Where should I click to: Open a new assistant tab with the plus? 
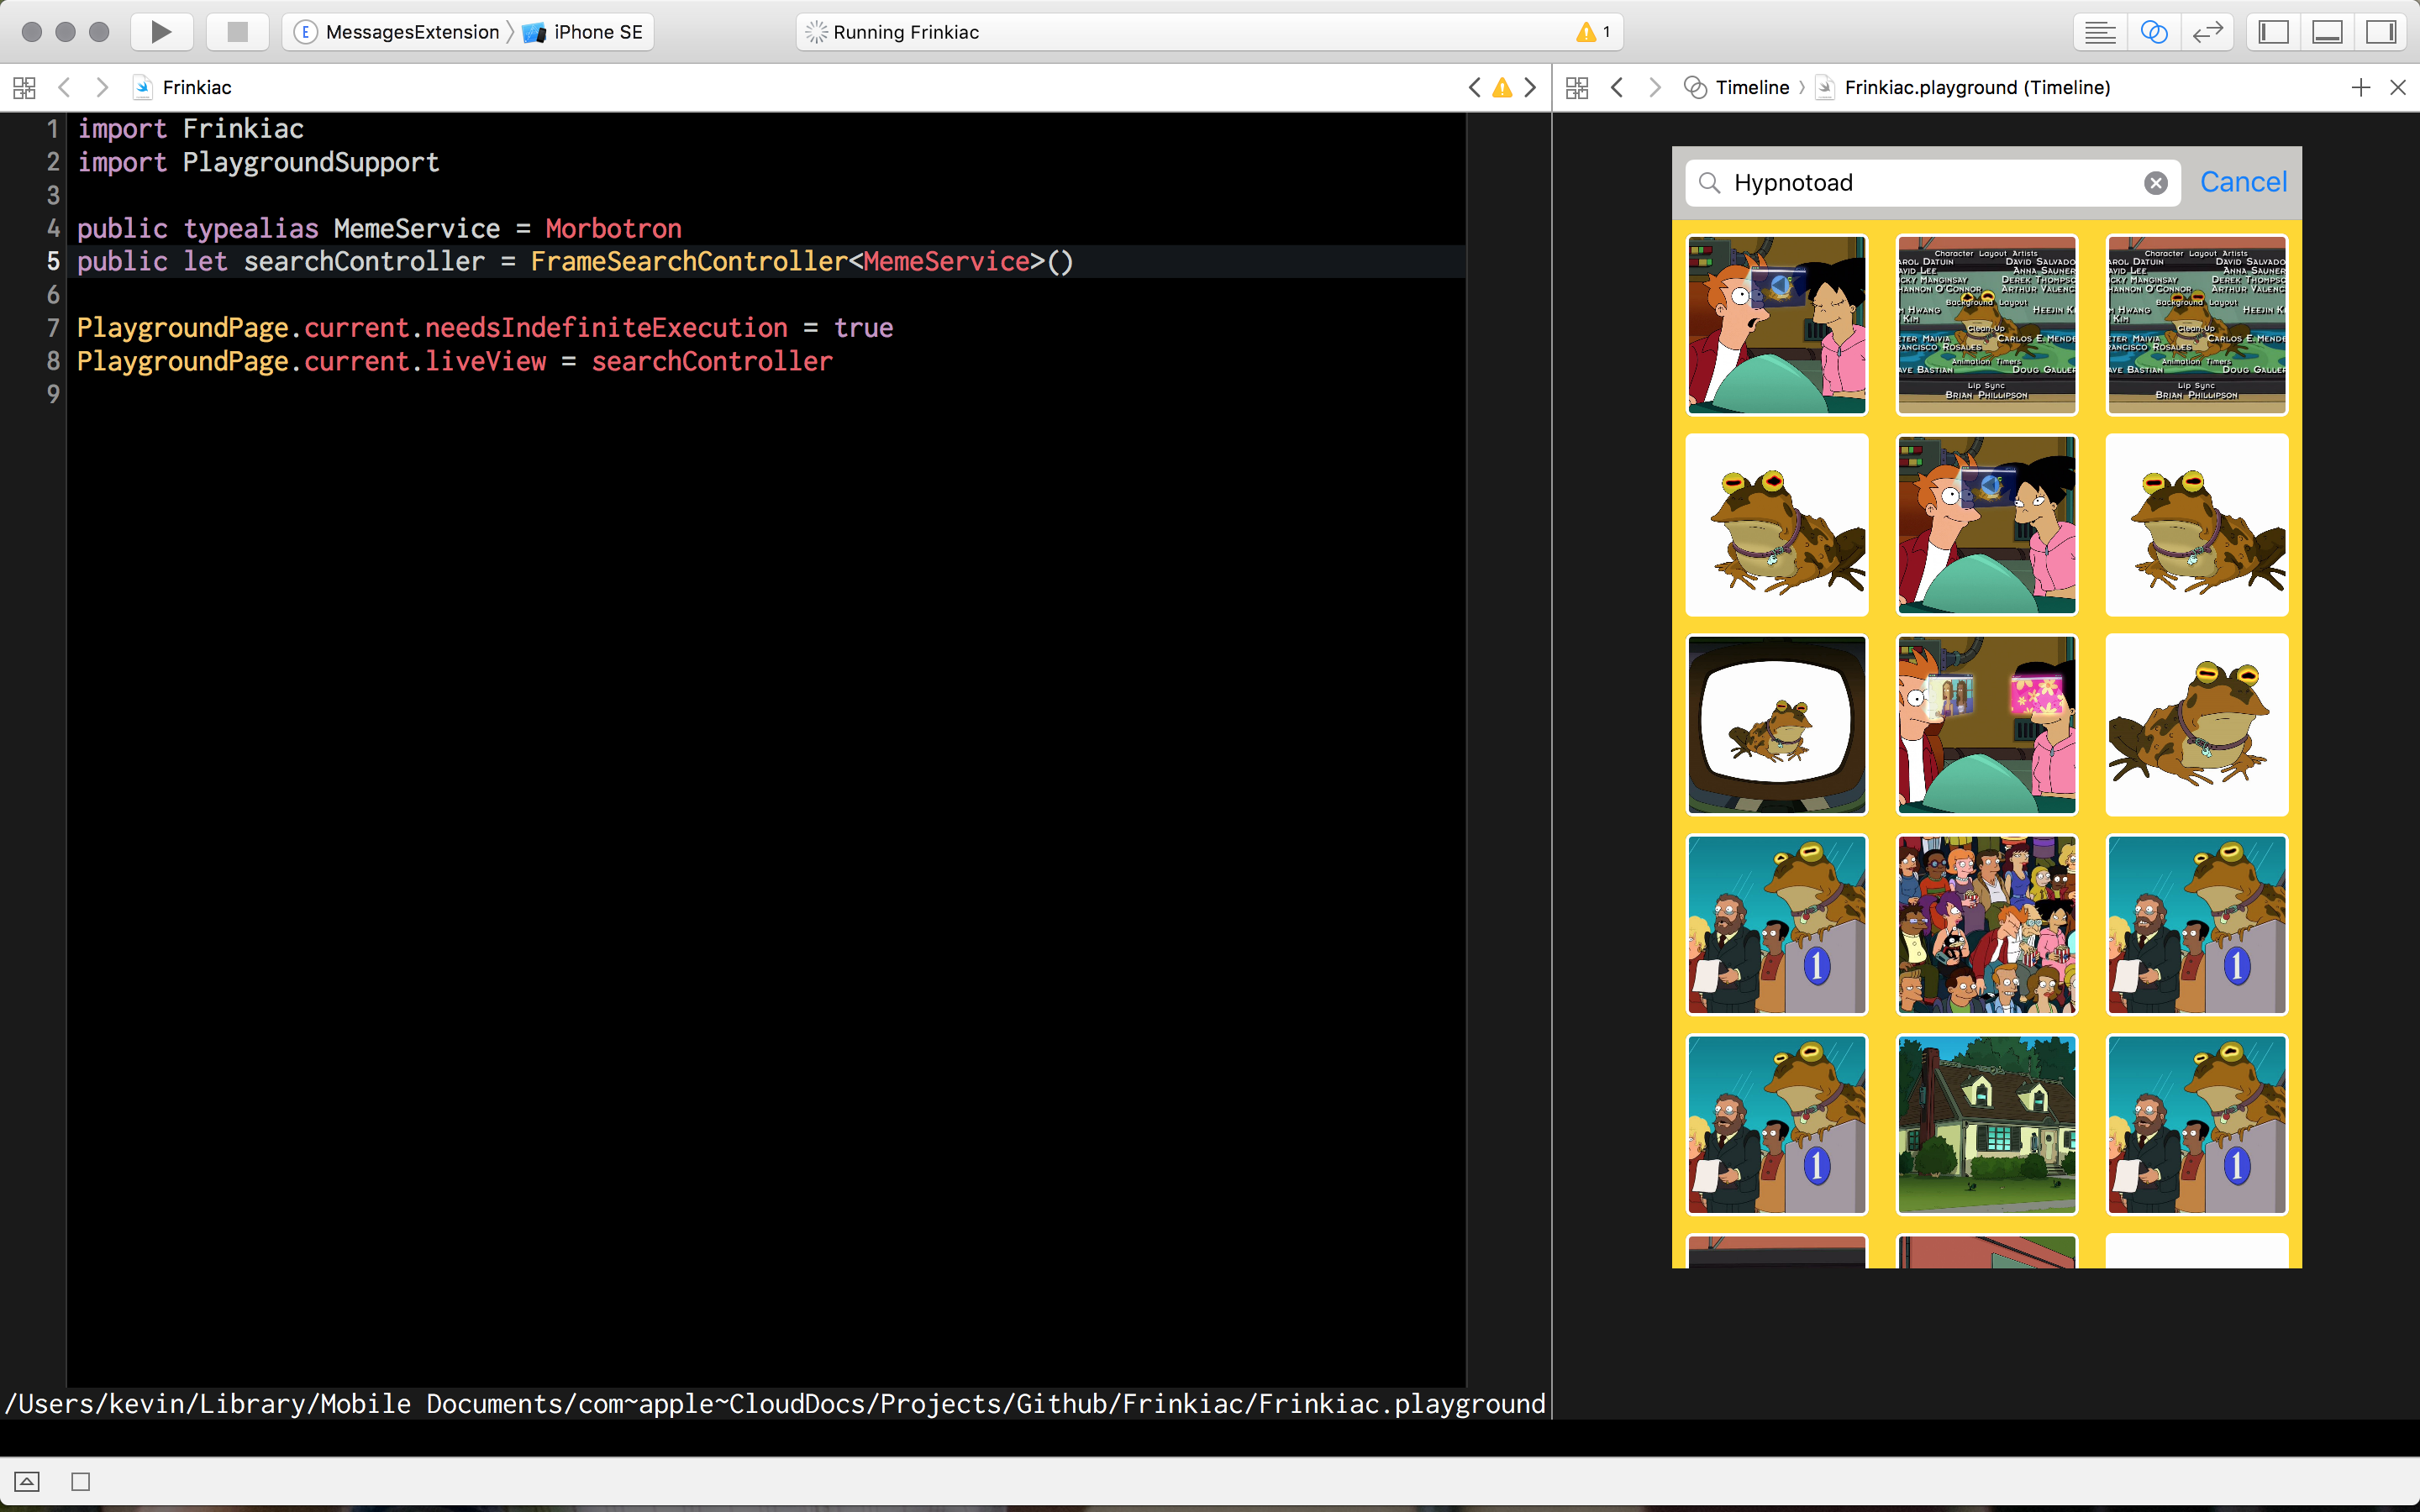tap(2361, 87)
